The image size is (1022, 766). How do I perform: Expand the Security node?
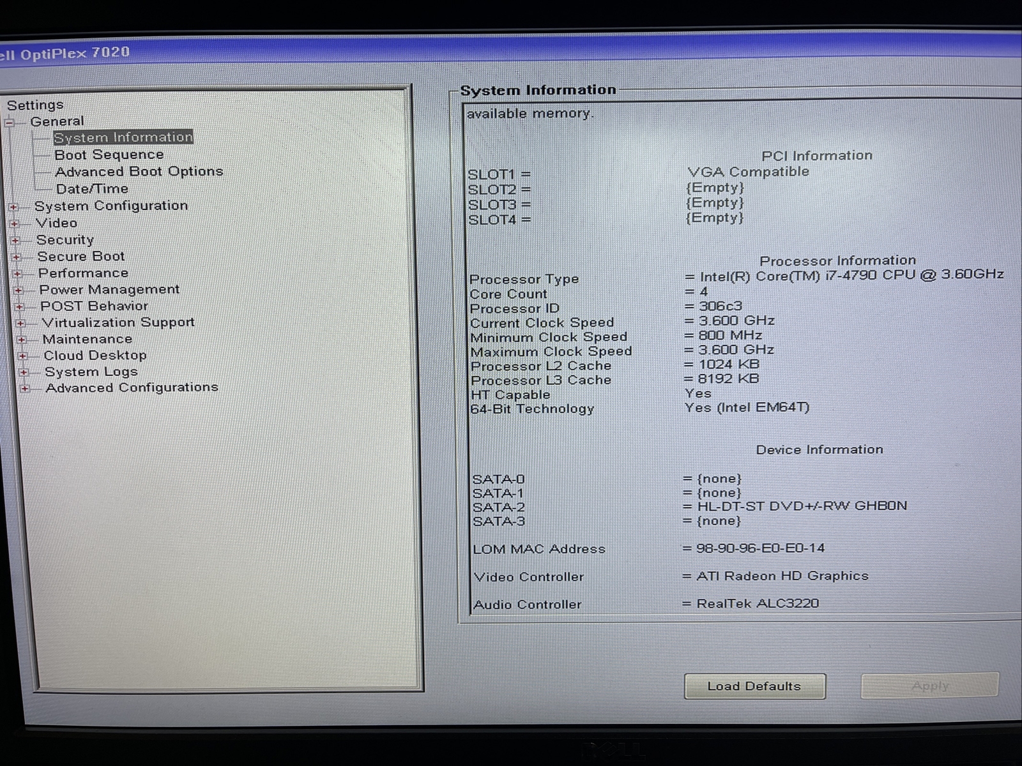[15, 241]
